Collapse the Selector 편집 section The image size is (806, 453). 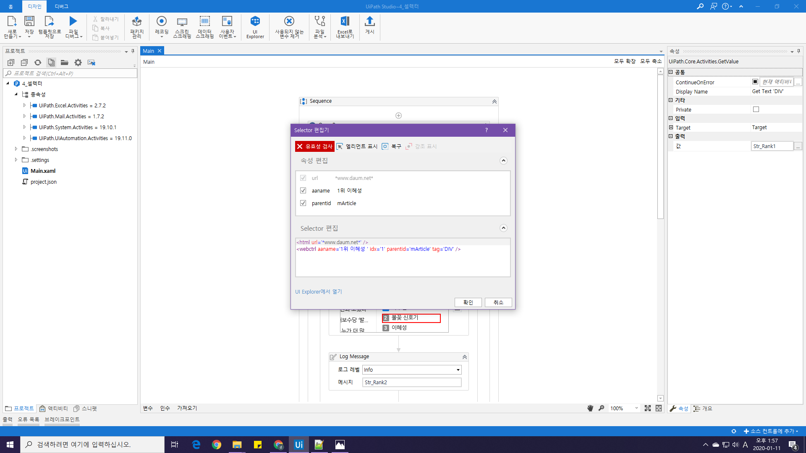(503, 228)
